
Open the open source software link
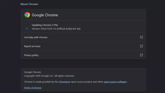pos(115,82)
